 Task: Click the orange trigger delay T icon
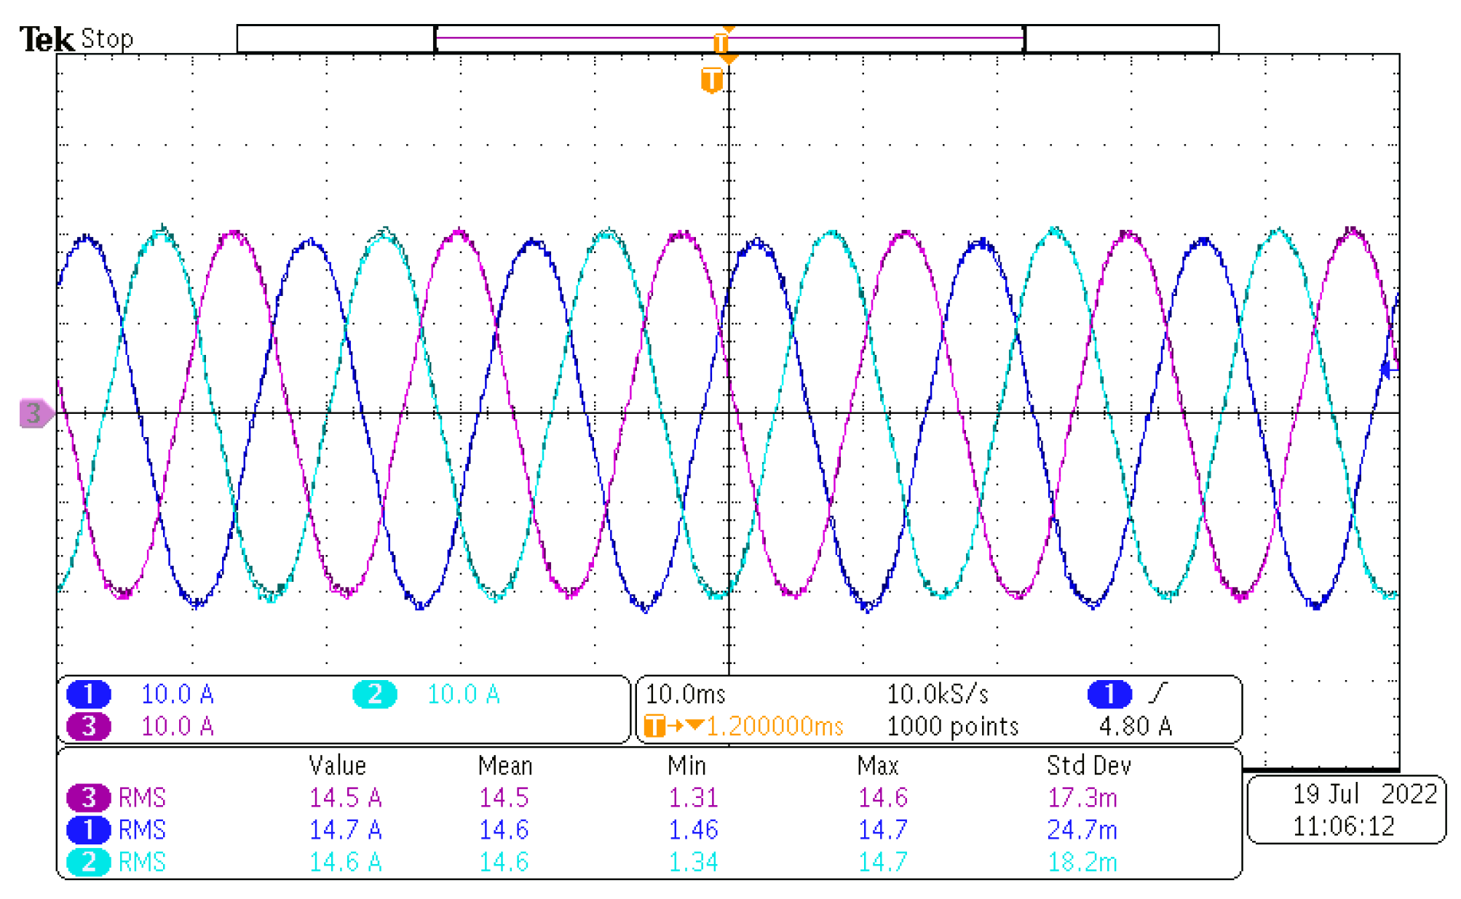pos(654,726)
